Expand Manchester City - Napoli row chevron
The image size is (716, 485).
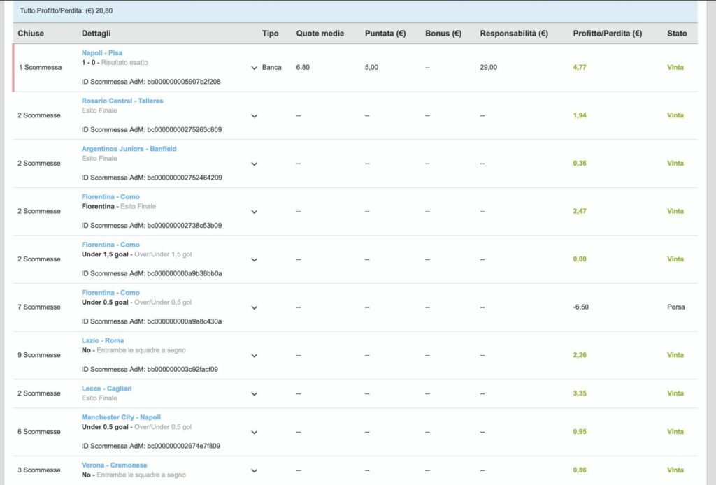254,432
